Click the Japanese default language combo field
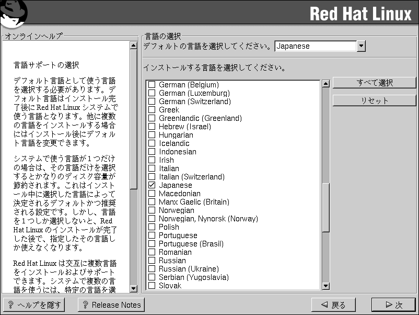Image resolution: width=419 pixels, height=315 pixels. 316,46
